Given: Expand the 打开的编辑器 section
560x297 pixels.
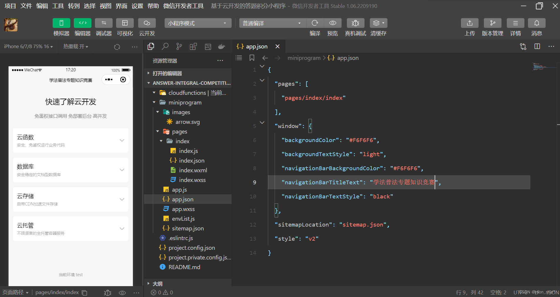Looking at the screenshot, I should tap(188, 73).
